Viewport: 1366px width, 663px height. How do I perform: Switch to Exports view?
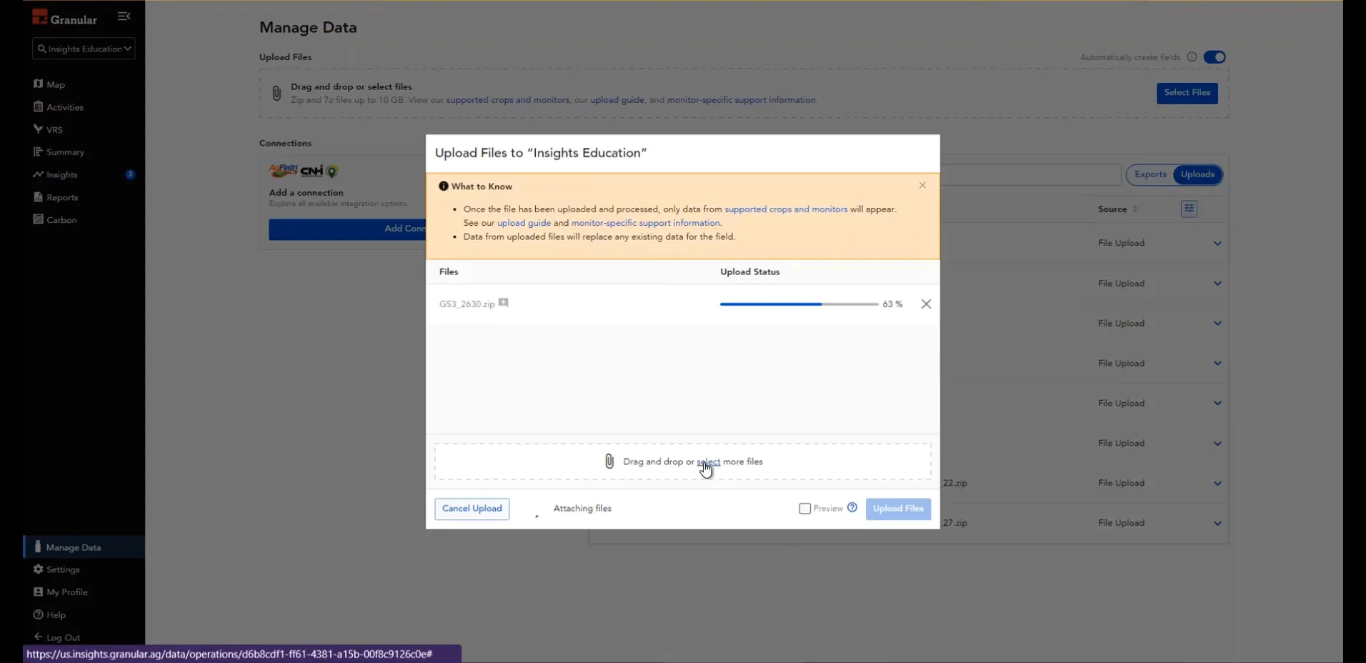click(1150, 174)
